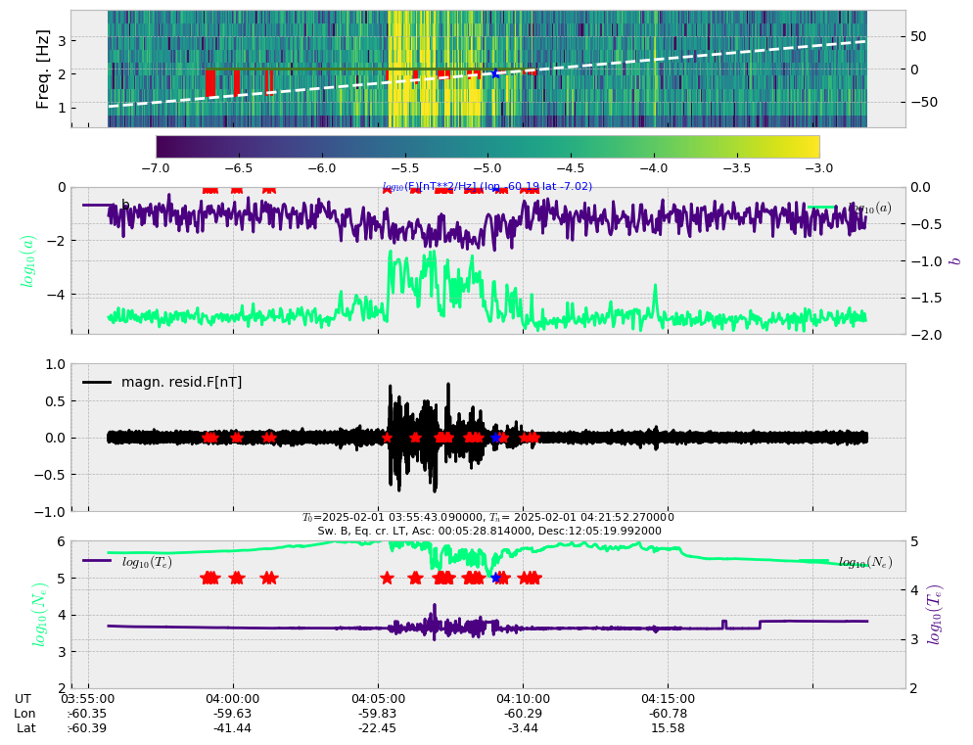Click the latitude value -41.44

point(233,728)
